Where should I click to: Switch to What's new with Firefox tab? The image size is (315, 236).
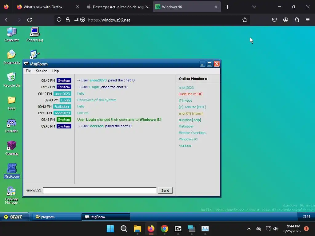click(48, 7)
